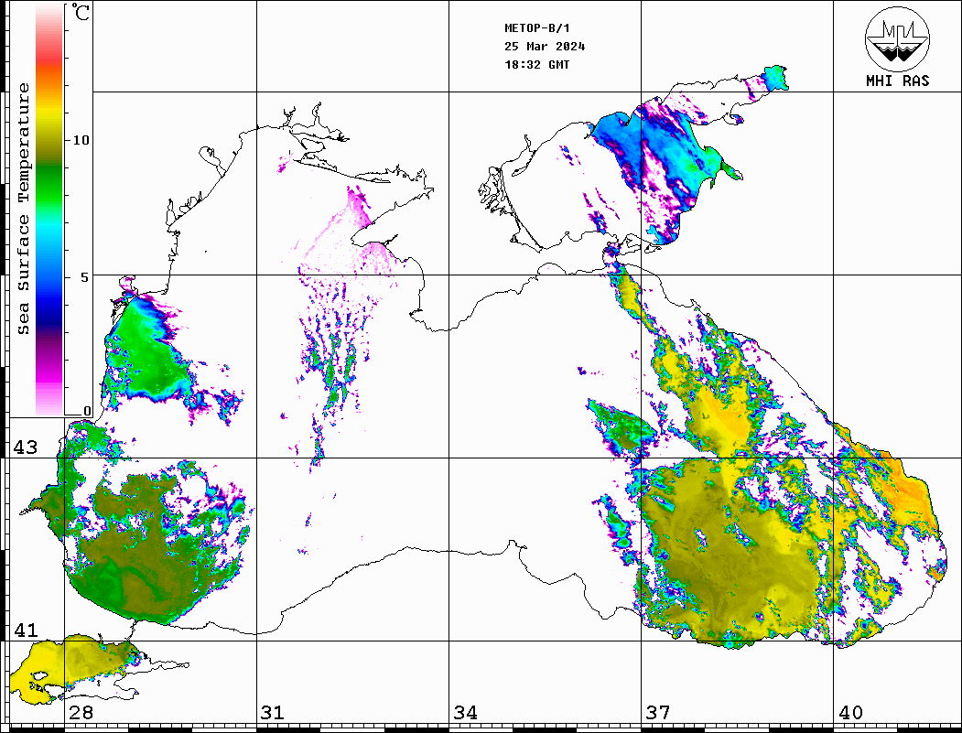Click the '10' tick on the color scale
This screenshot has height=733, width=962.
tap(81, 140)
